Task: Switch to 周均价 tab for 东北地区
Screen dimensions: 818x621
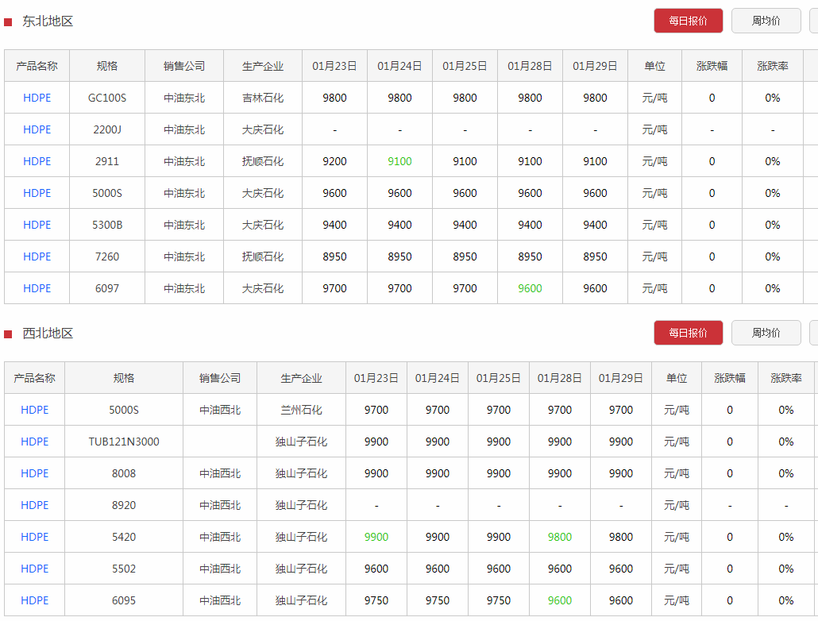Action: click(766, 21)
